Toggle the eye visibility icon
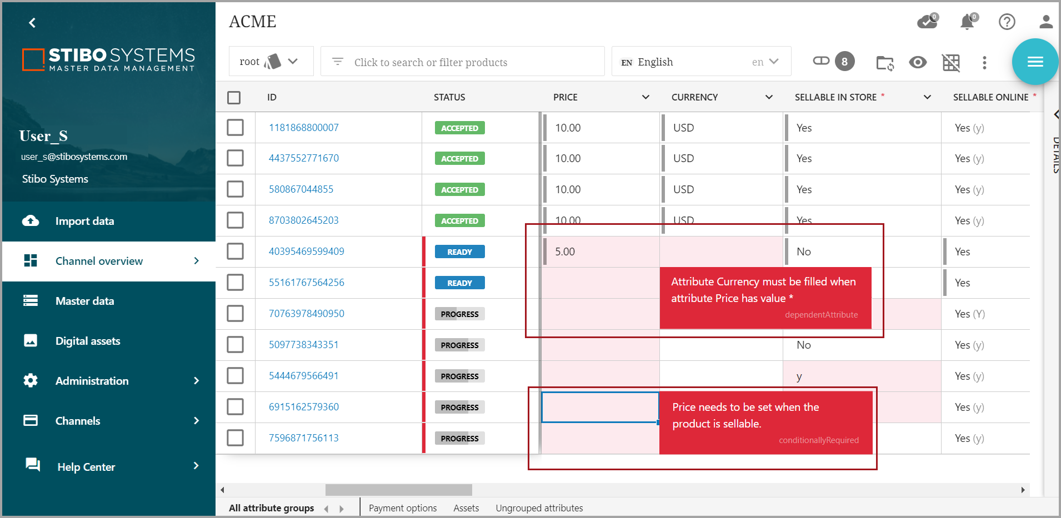Screen dimensions: 1061x518 click(917, 62)
